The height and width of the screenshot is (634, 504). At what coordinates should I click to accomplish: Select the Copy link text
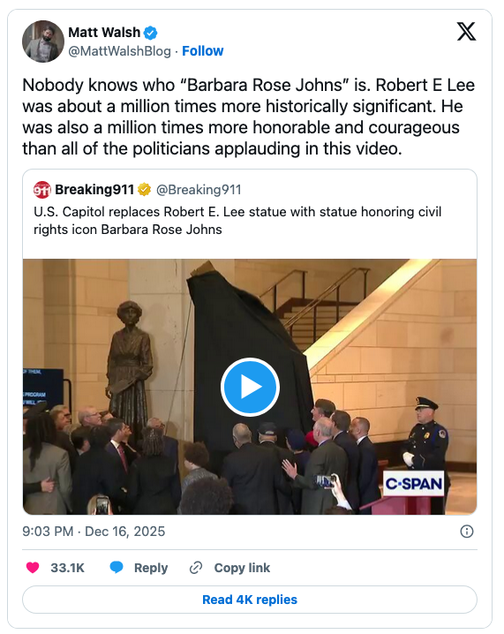[242, 568]
